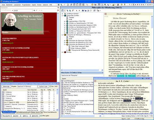Screen dimensions: 154x120
Task: Click the question mark help icon in toolbar
Action: [x=125, y=5]
